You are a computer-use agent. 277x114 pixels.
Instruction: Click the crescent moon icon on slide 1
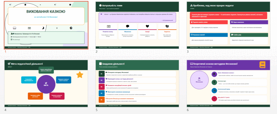43,28
